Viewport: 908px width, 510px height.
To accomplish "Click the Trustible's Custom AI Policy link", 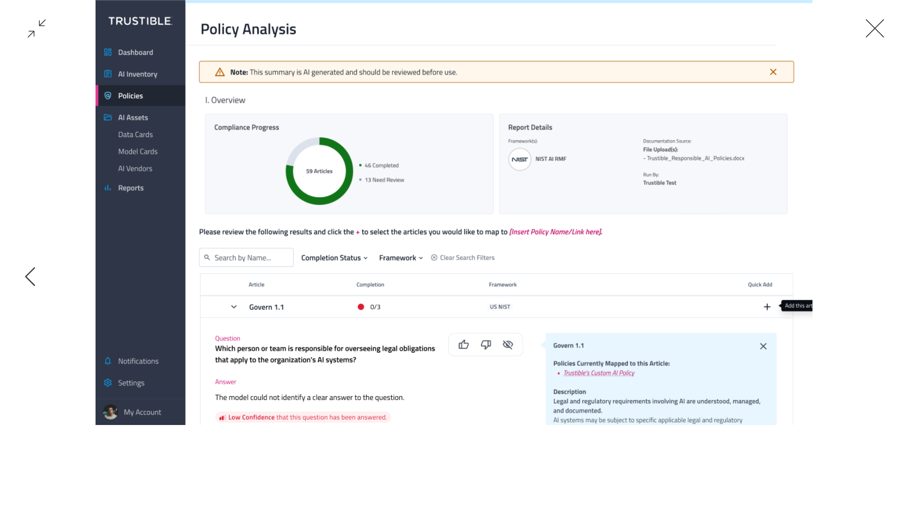I will tap(598, 373).
